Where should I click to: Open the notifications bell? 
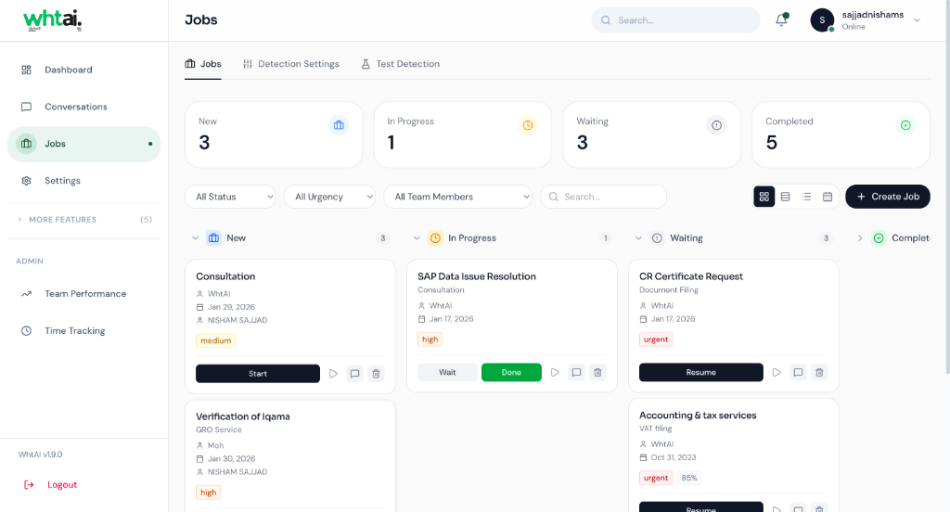781,20
